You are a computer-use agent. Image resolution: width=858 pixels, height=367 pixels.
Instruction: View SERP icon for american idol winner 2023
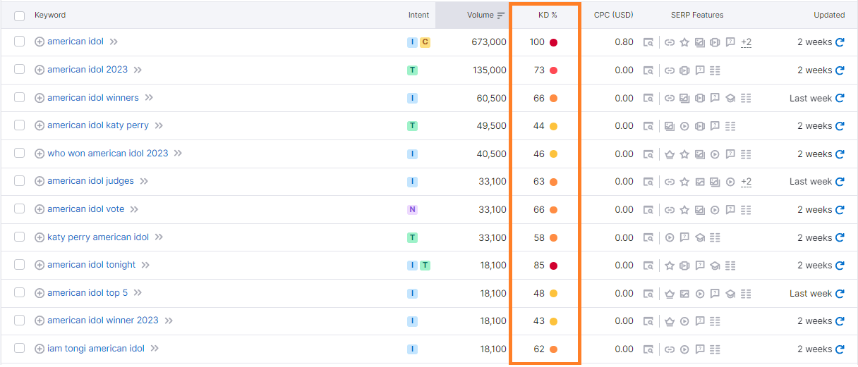coord(648,321)
